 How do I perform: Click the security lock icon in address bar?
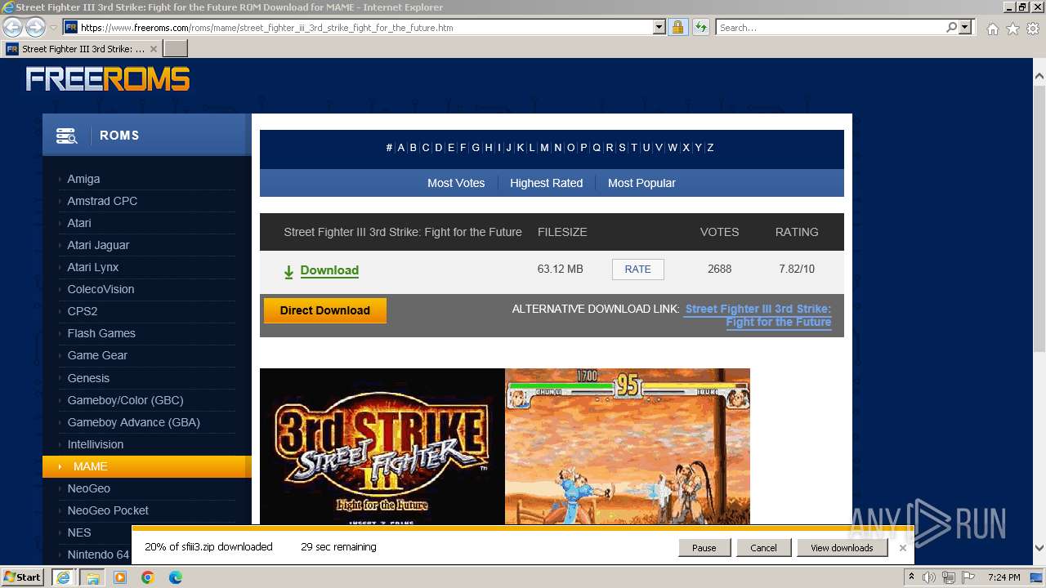pos(677,28)
